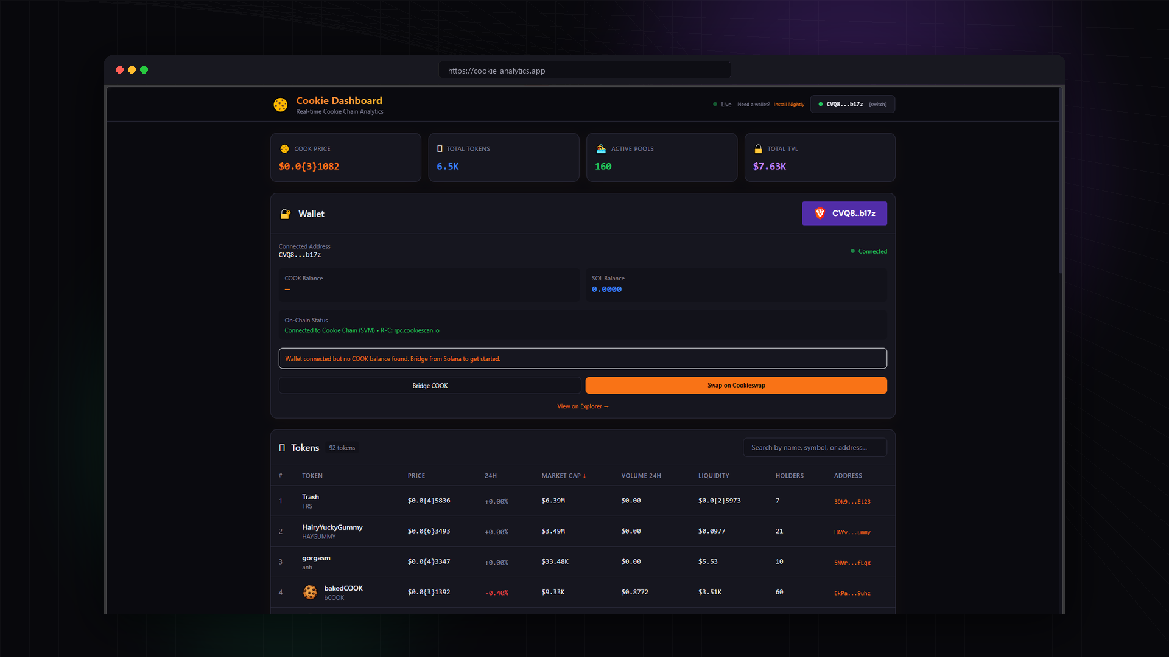Click the gorgasm token name

316,558
